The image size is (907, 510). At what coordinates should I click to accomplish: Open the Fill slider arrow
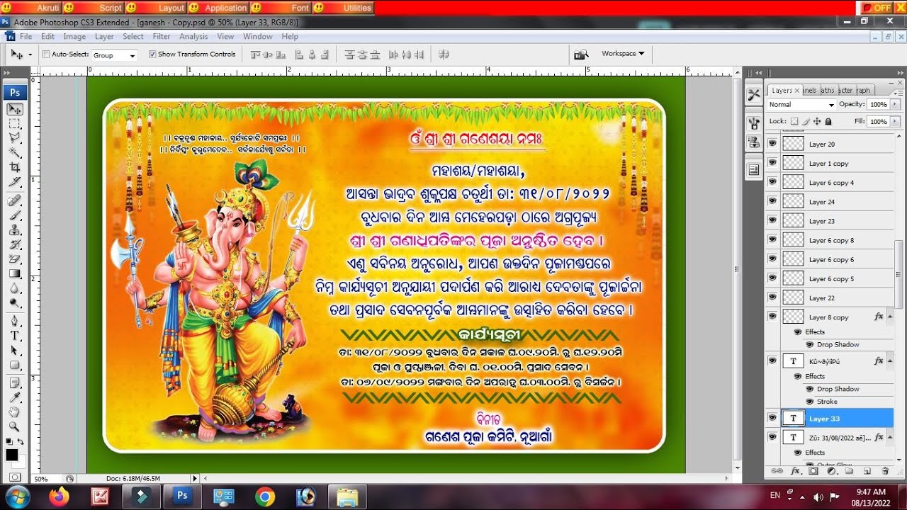[x=896, y=122]
